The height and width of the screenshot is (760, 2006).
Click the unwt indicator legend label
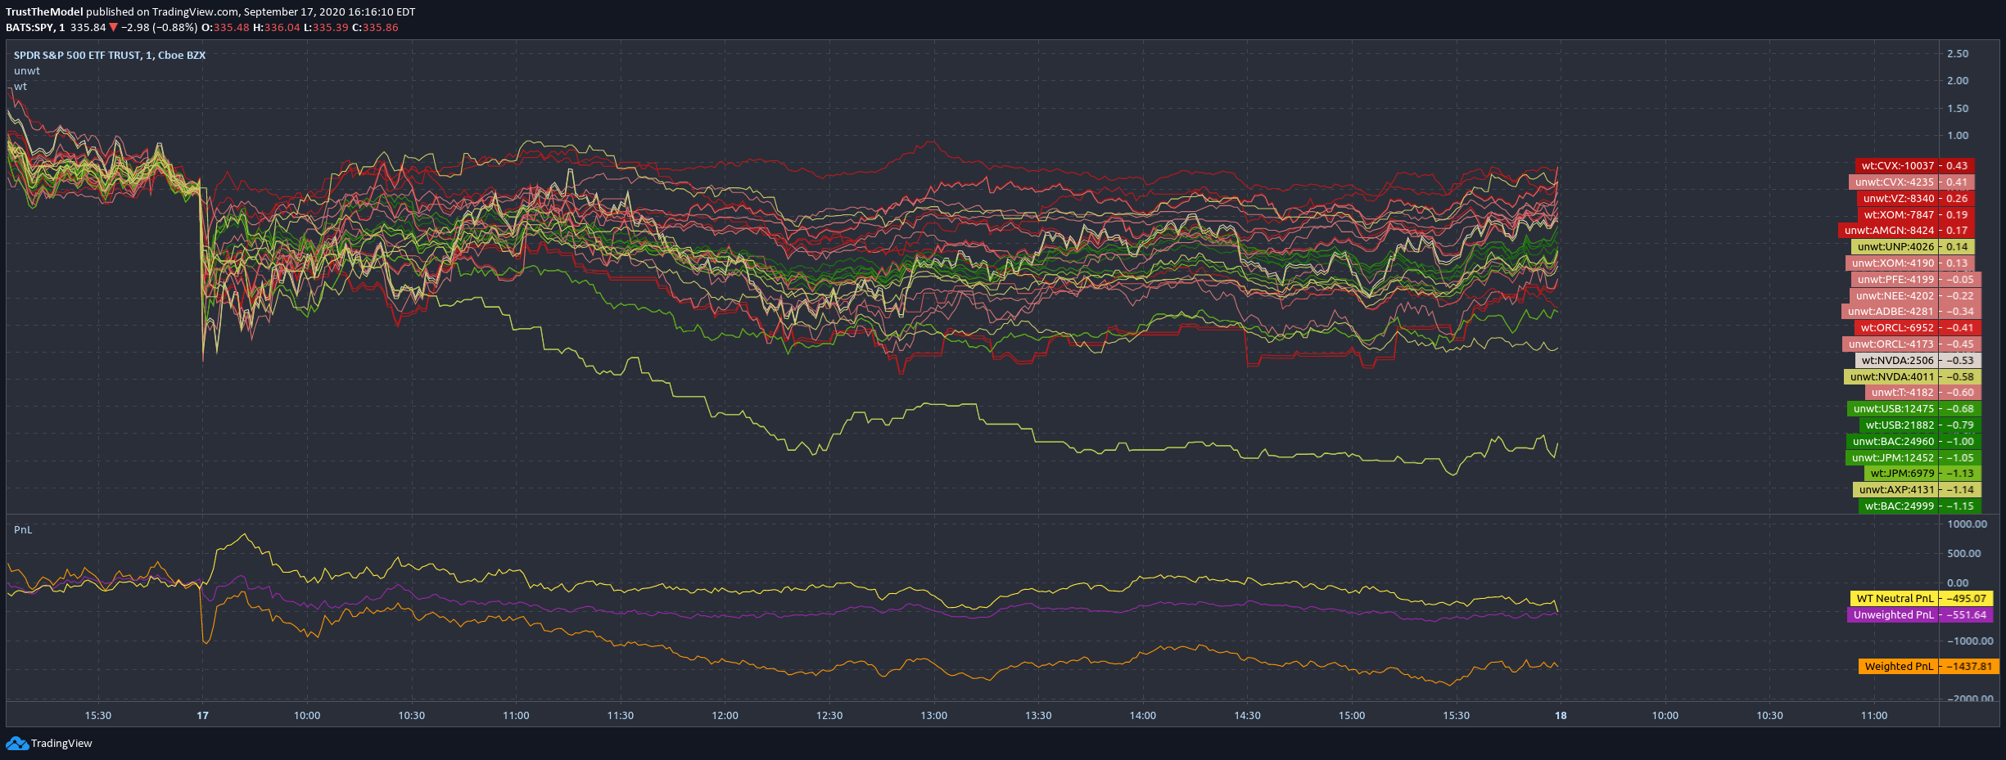click(x=27, y=70)
